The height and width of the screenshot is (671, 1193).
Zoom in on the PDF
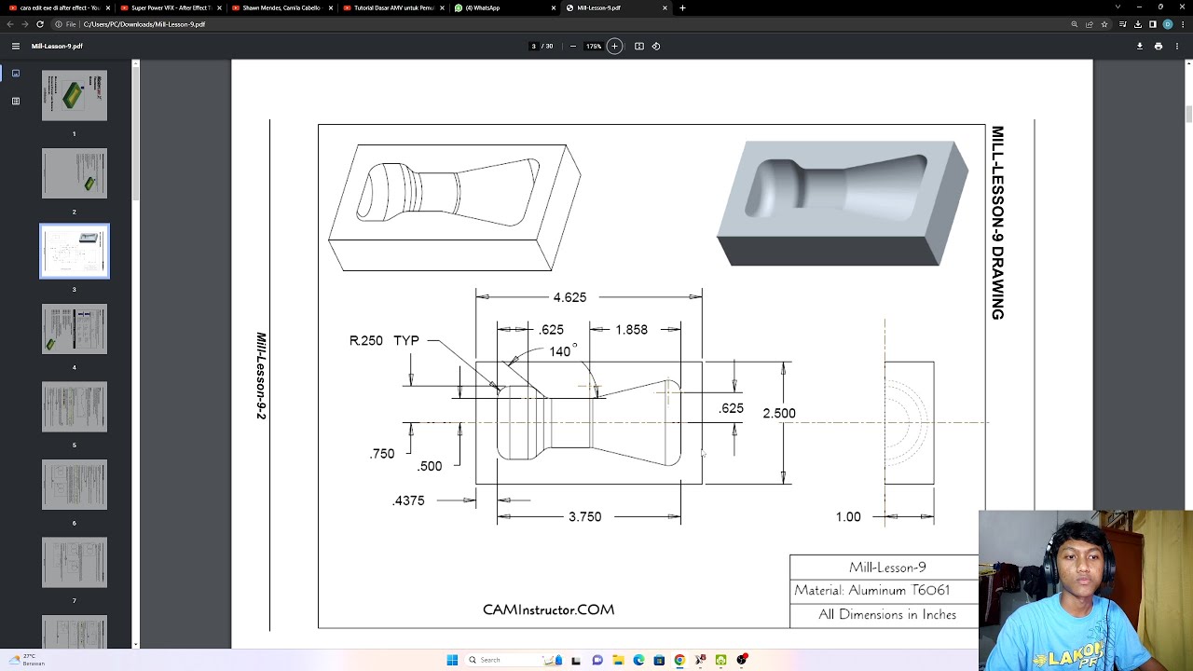pyautogui.click(x=614, y=46)
